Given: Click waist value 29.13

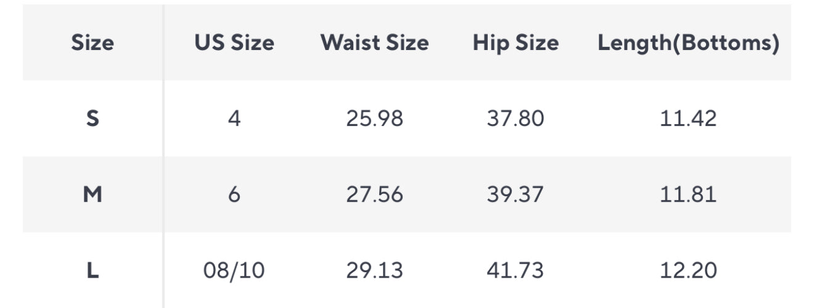Looking at the screenshot, I should 374,270.
